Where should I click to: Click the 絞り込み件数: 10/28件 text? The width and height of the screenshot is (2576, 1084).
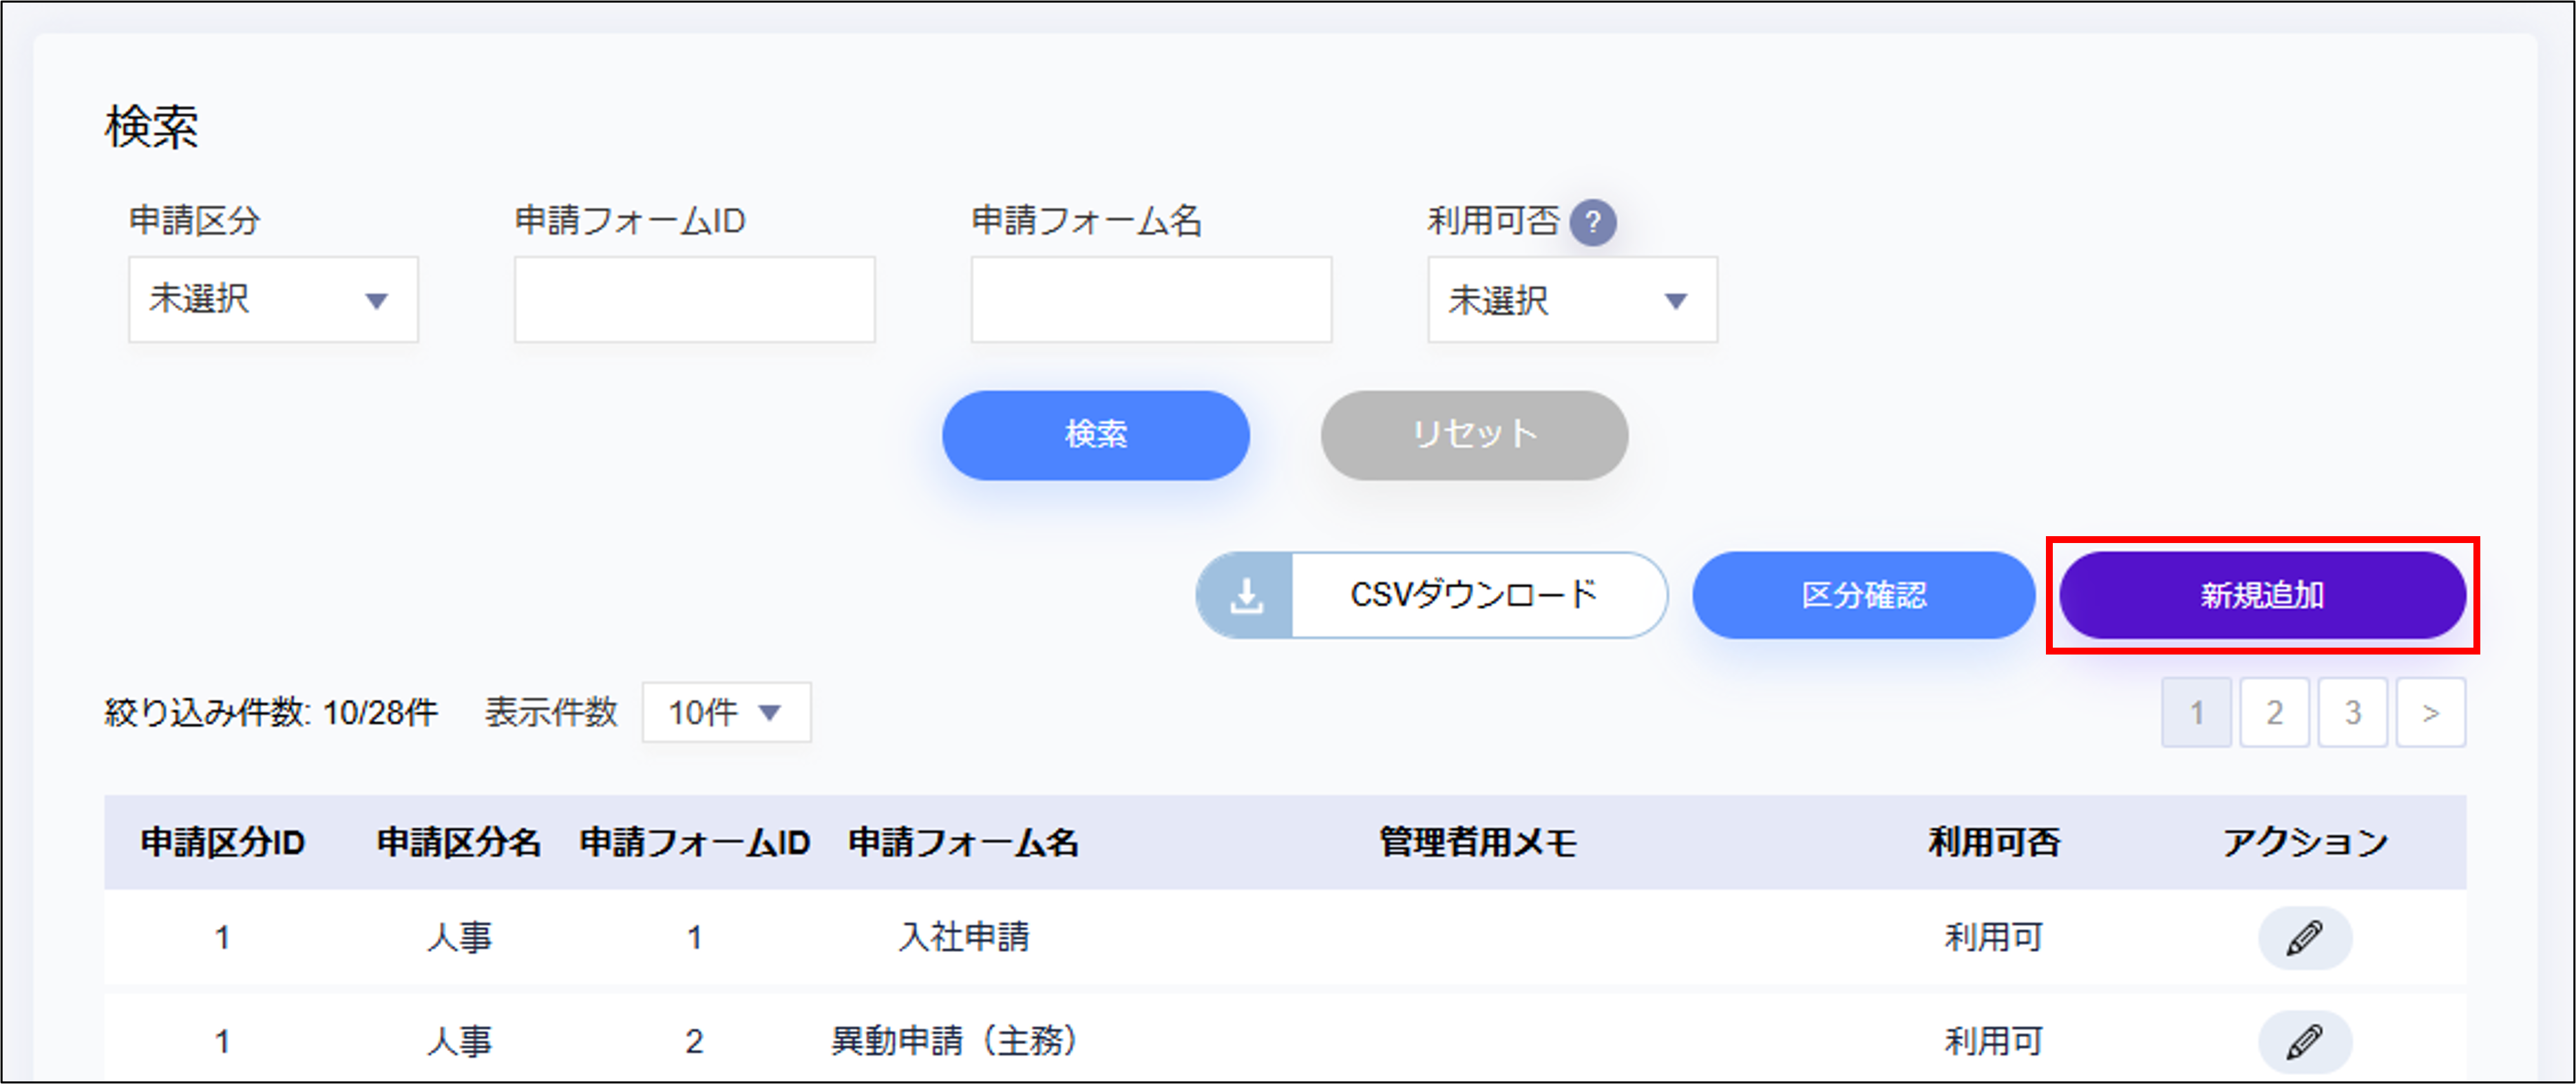point(271,713)
